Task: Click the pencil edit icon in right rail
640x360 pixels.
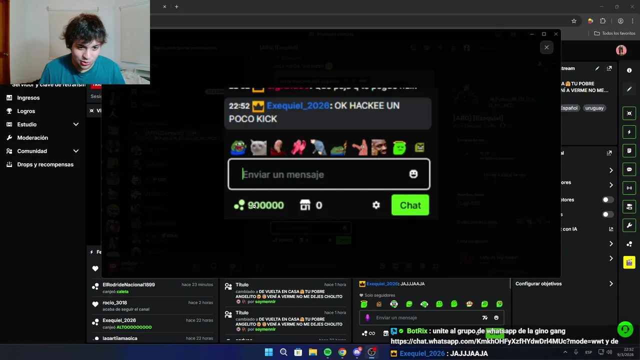Action: pyautogui.click(x=629, y=89)
